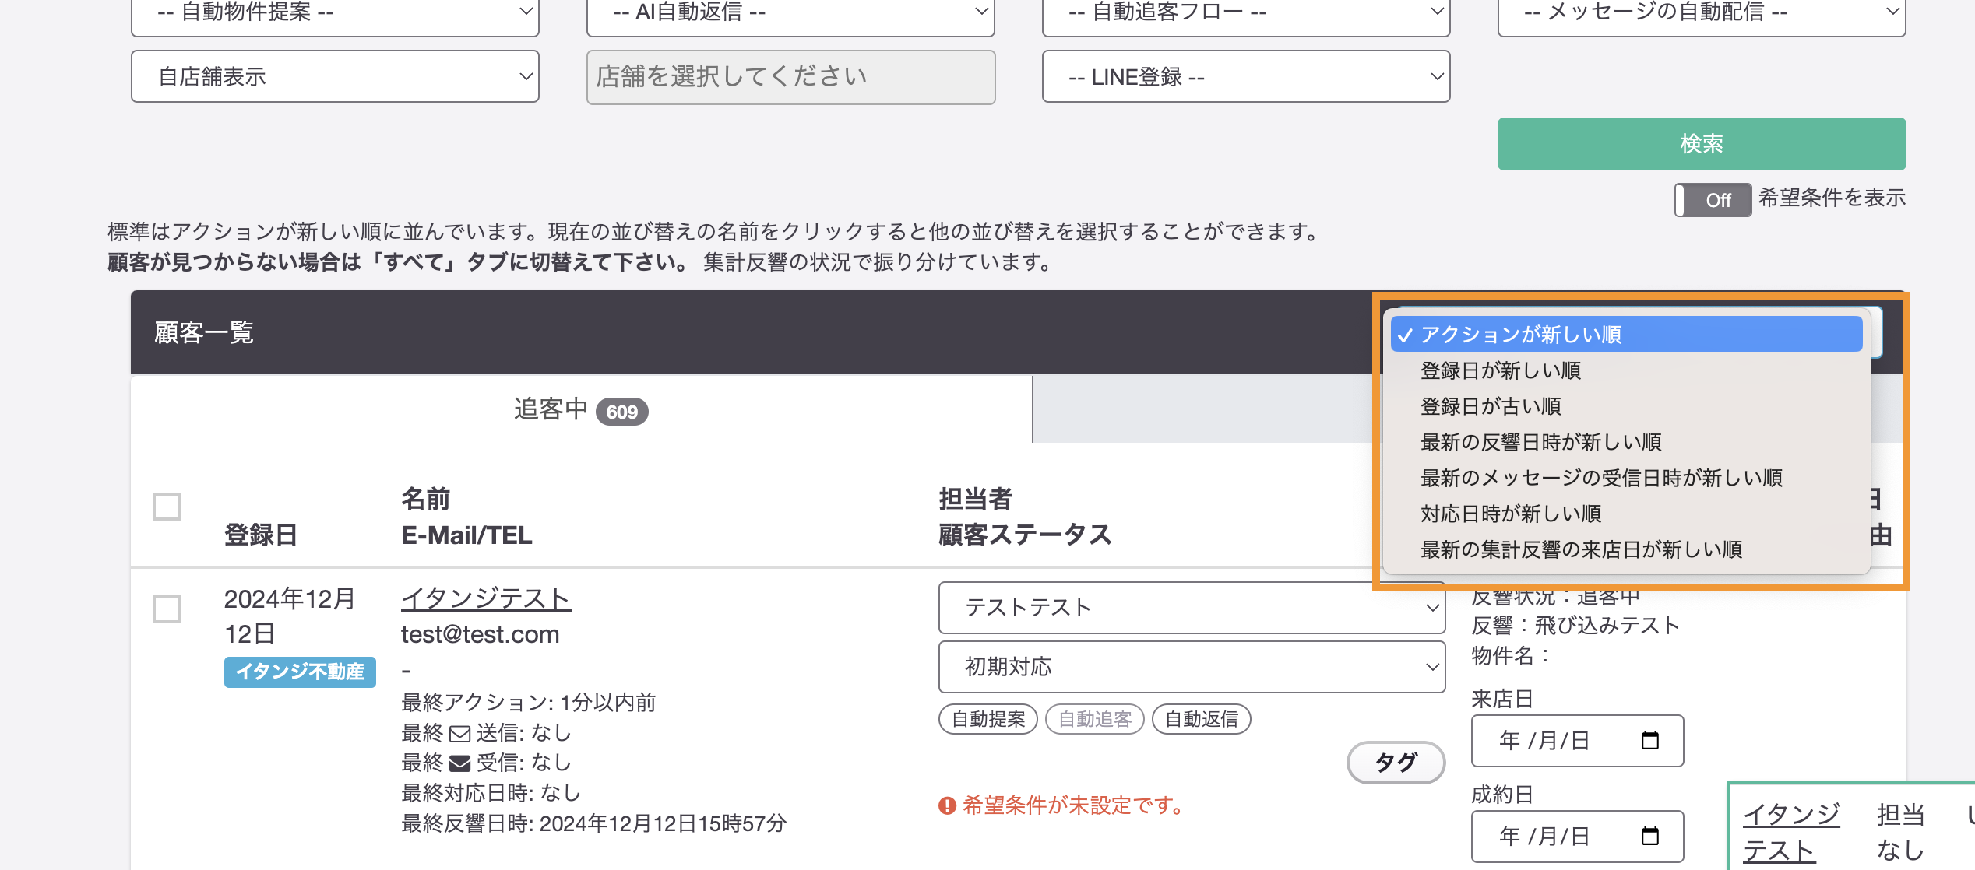The width and height of the screenshot is (1975, 870).
Task: Open the 自店舗表示 dropdown
Action: coord(335,76)
